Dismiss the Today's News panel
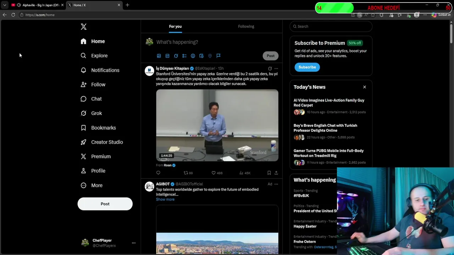The width and height of the screenshot is (454, 255). [x=364, y=87]
